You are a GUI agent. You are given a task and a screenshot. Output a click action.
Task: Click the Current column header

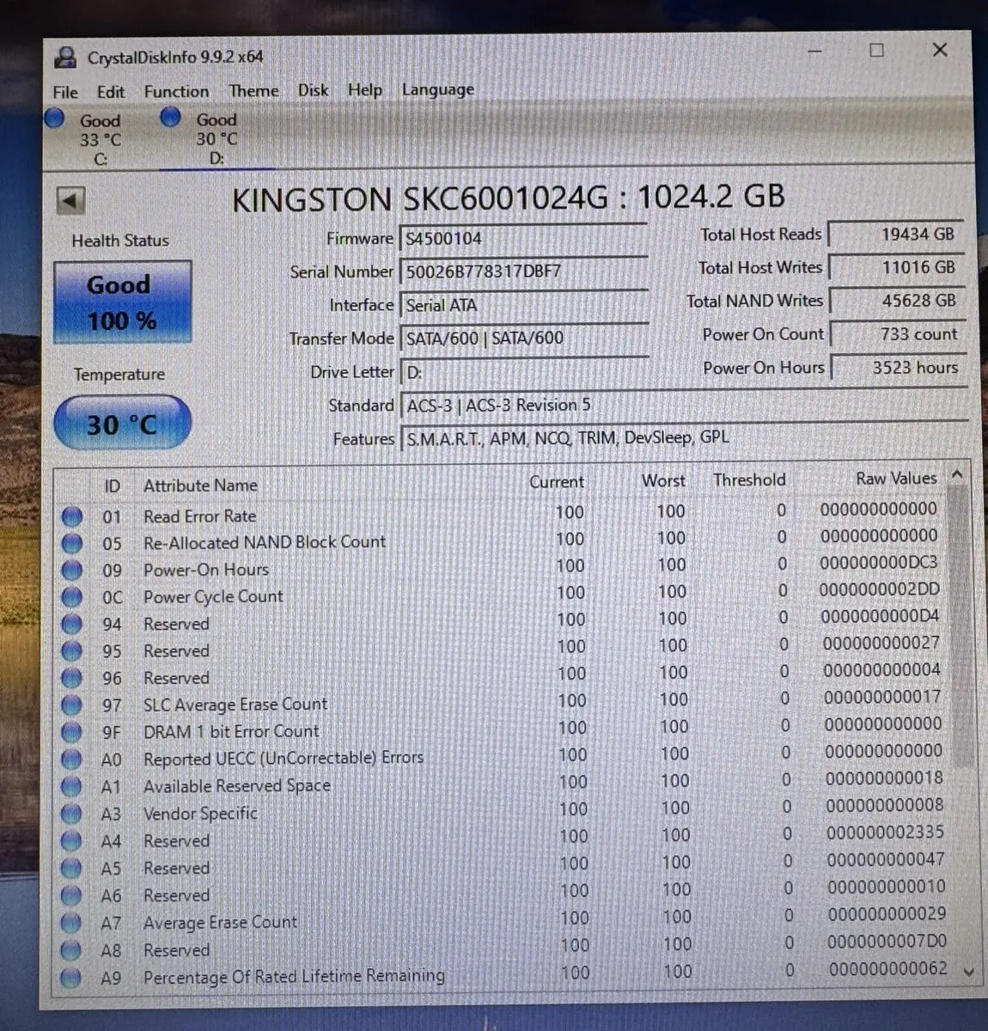point(557,483)
